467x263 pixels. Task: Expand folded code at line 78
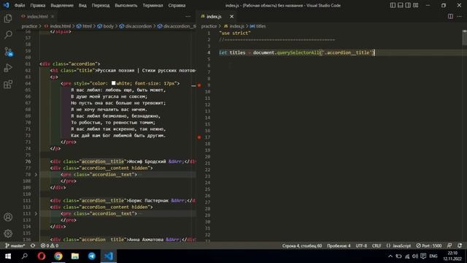[36, 175]
